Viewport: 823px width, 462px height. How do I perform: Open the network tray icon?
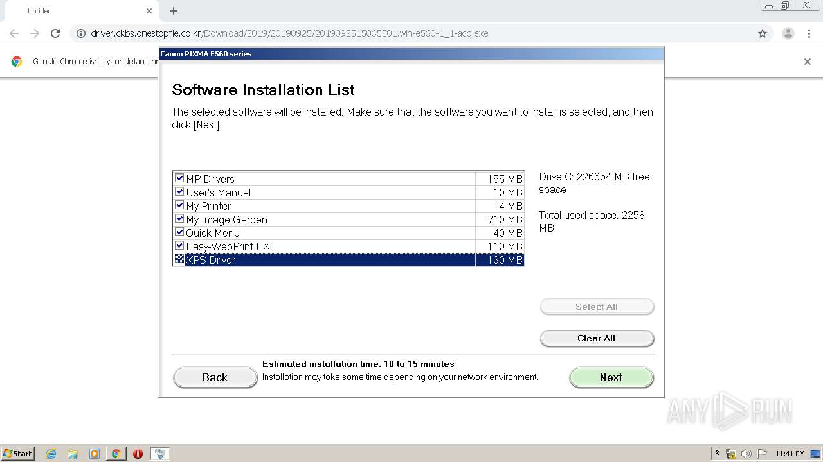[731, 454]
